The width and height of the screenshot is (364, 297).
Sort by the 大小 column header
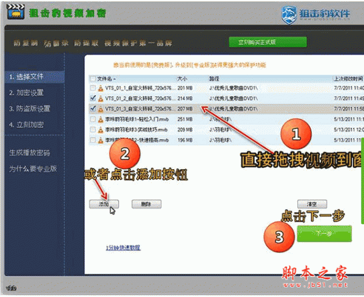(x=182, y=79)
